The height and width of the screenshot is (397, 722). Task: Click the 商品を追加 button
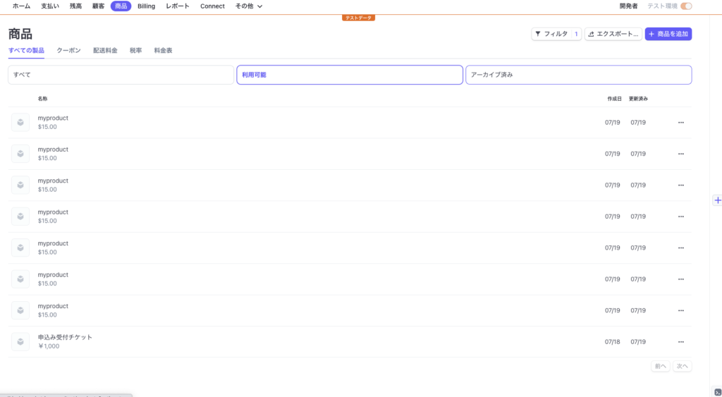pyautogui.click(x=668, y=34)
